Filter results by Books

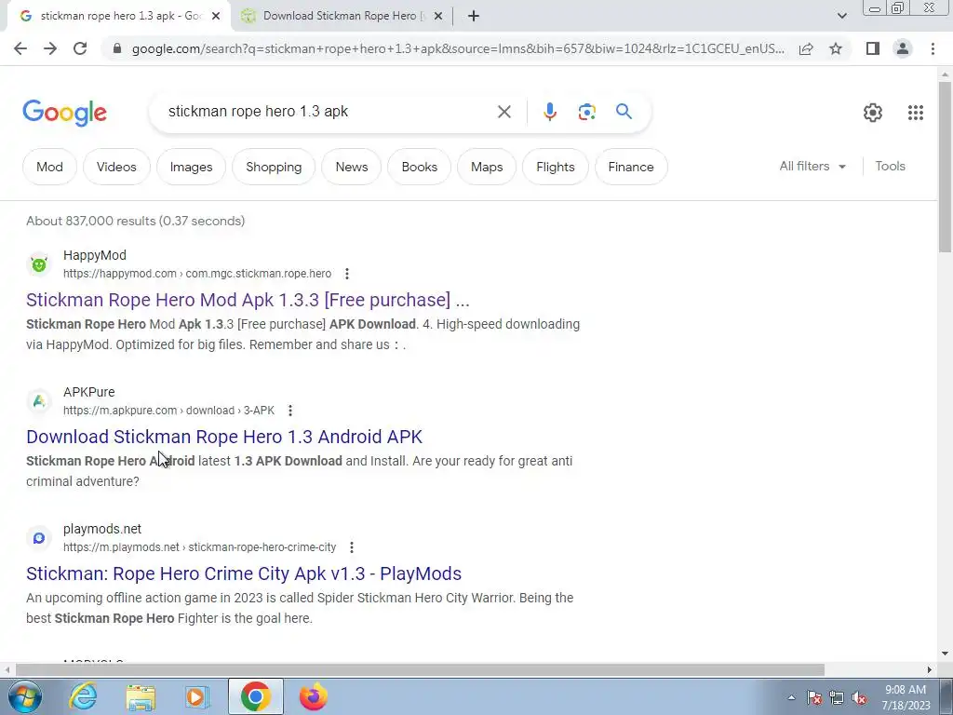tap(420, 167)
